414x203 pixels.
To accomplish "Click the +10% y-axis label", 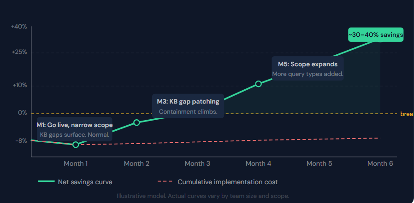I will click(x=19, y=85).
